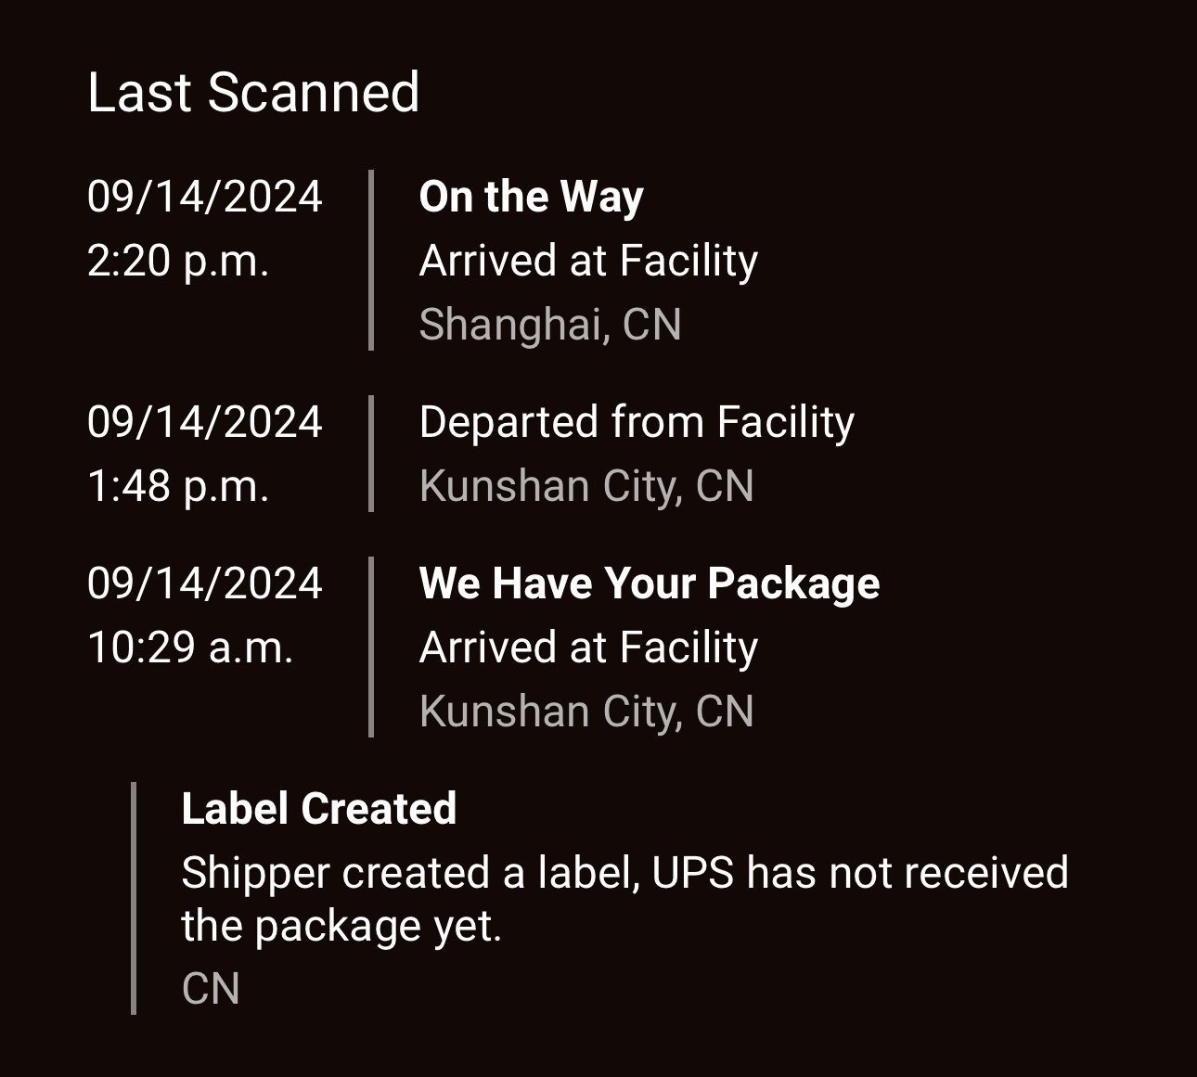This screenshot has width=1197, height=1077.
Task: Select the CN location under Label Created
Action: (x=211, y=989)
